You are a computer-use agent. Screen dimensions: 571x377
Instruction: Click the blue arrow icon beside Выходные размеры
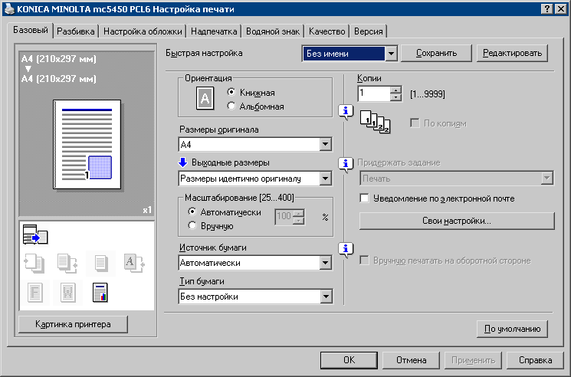tap(183, 162)
